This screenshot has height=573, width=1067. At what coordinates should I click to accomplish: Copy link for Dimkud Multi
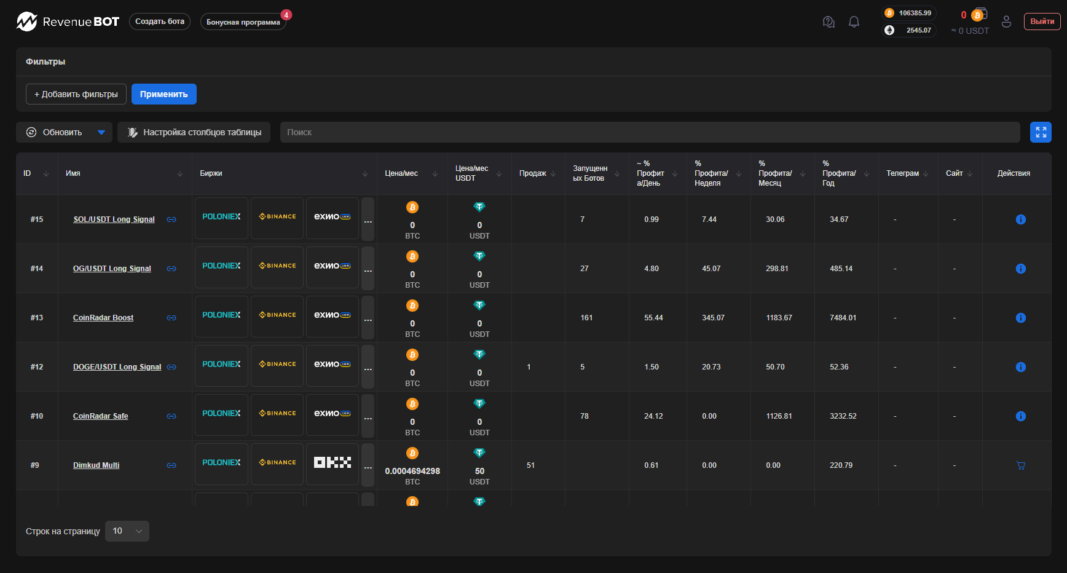click(x=171, y=465)
